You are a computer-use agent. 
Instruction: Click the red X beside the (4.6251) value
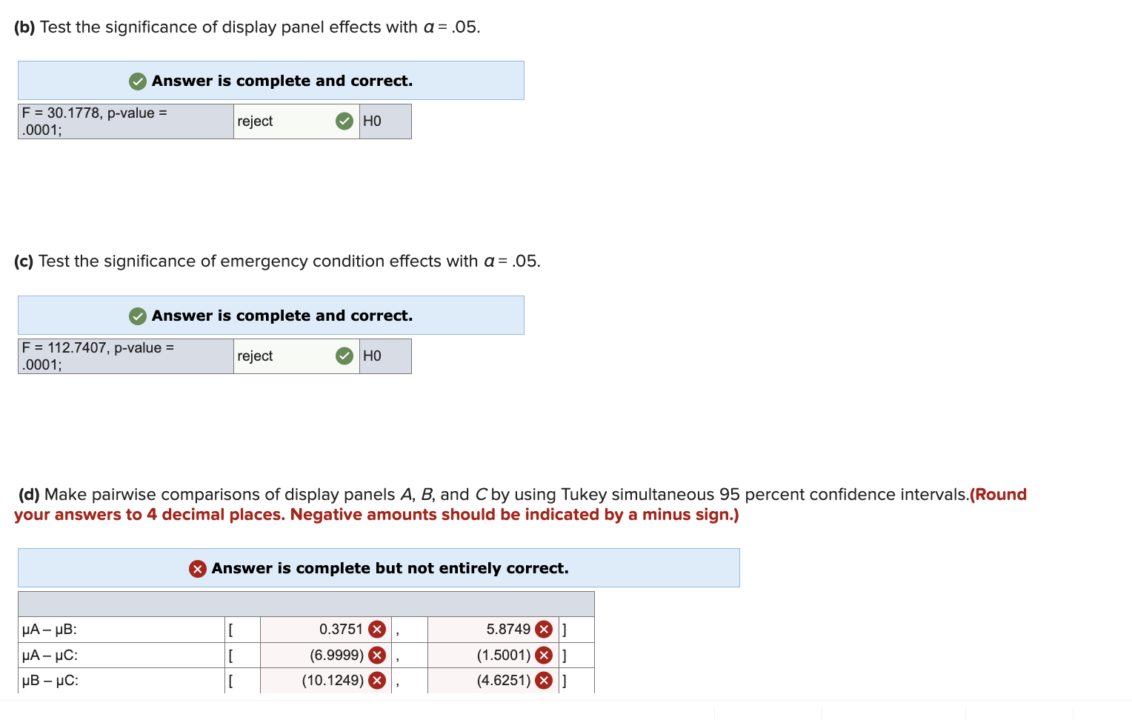coord(544,680)
